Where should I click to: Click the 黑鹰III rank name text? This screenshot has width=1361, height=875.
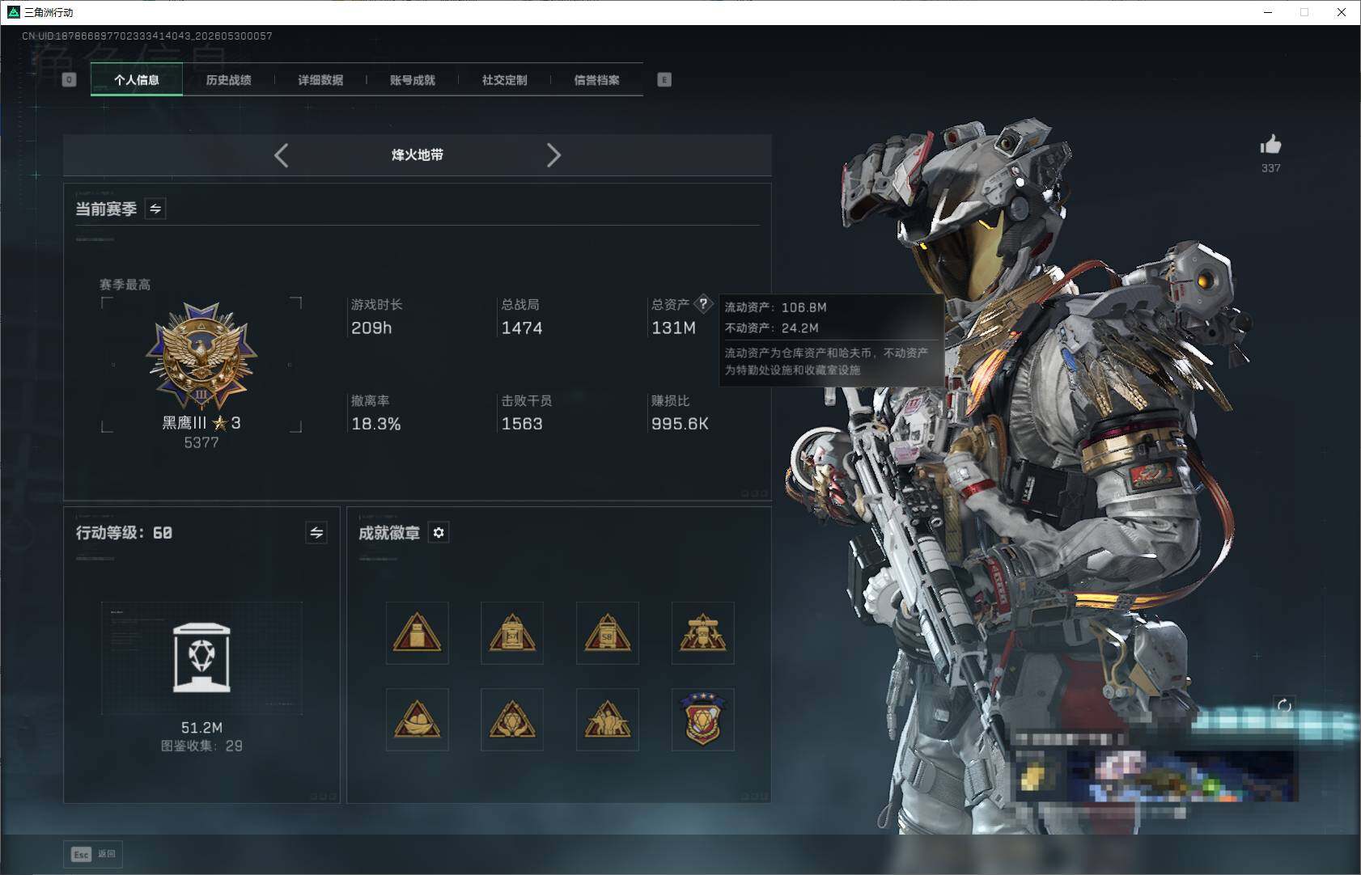[x=184, y=423]
